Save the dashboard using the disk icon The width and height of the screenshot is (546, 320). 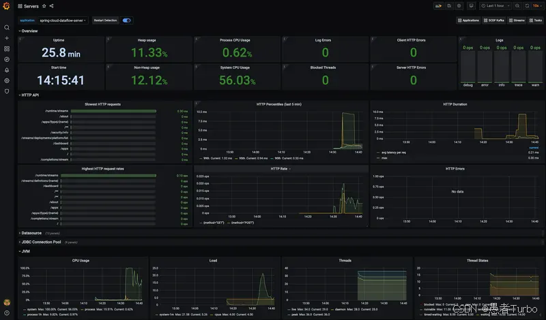(449, 6)
